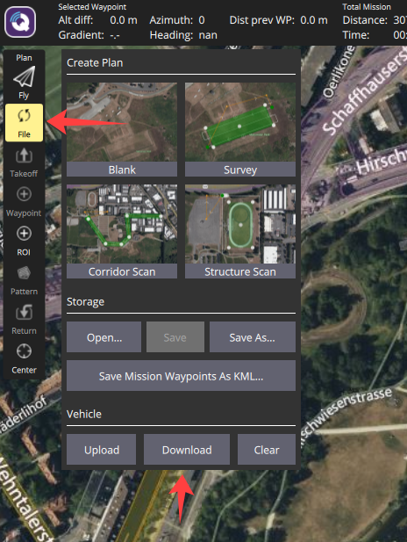407x542 pixels.
Task: Download the plan from the vehicle
Action: (x=187, y=450)
